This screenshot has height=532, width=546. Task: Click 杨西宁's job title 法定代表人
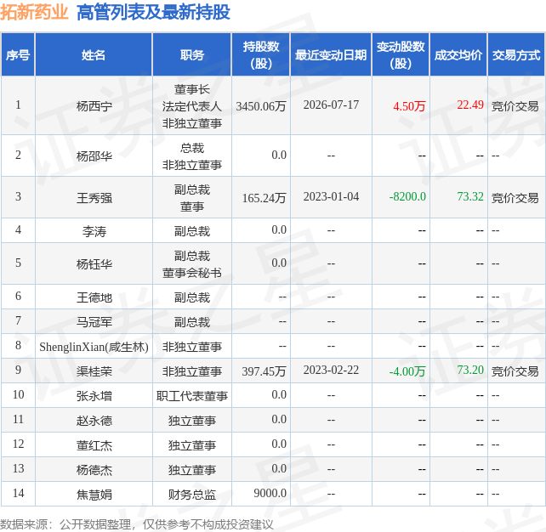(192, 106)
